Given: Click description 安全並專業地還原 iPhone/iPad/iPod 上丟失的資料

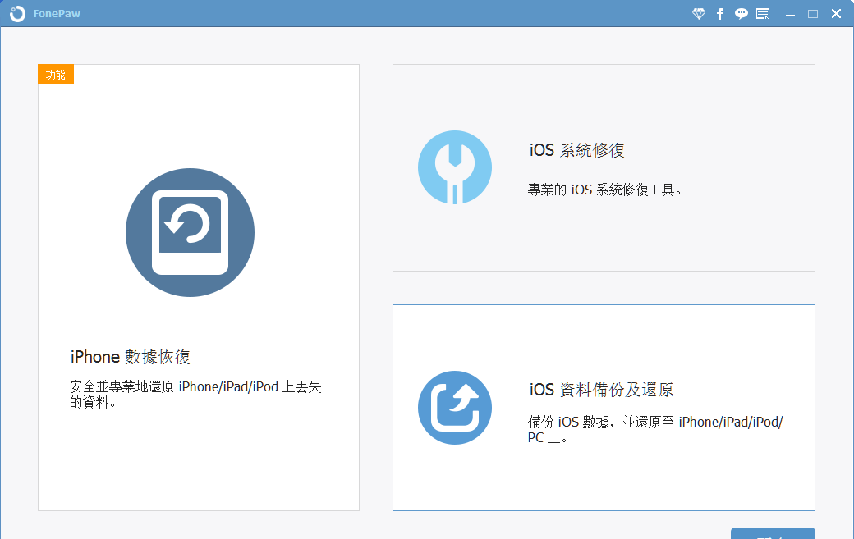Looking at the screenshot, I should click(195, 395).
